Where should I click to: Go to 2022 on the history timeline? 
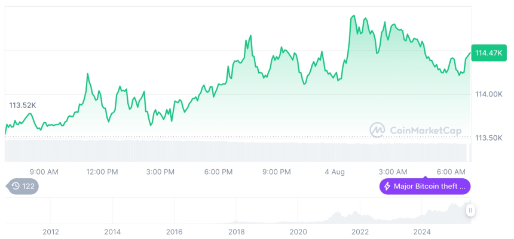(x=360, y=231)
